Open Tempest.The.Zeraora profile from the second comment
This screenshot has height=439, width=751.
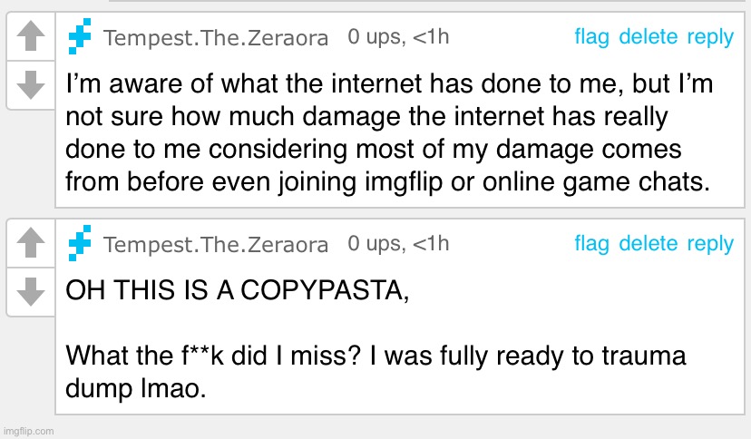(216, 244)
